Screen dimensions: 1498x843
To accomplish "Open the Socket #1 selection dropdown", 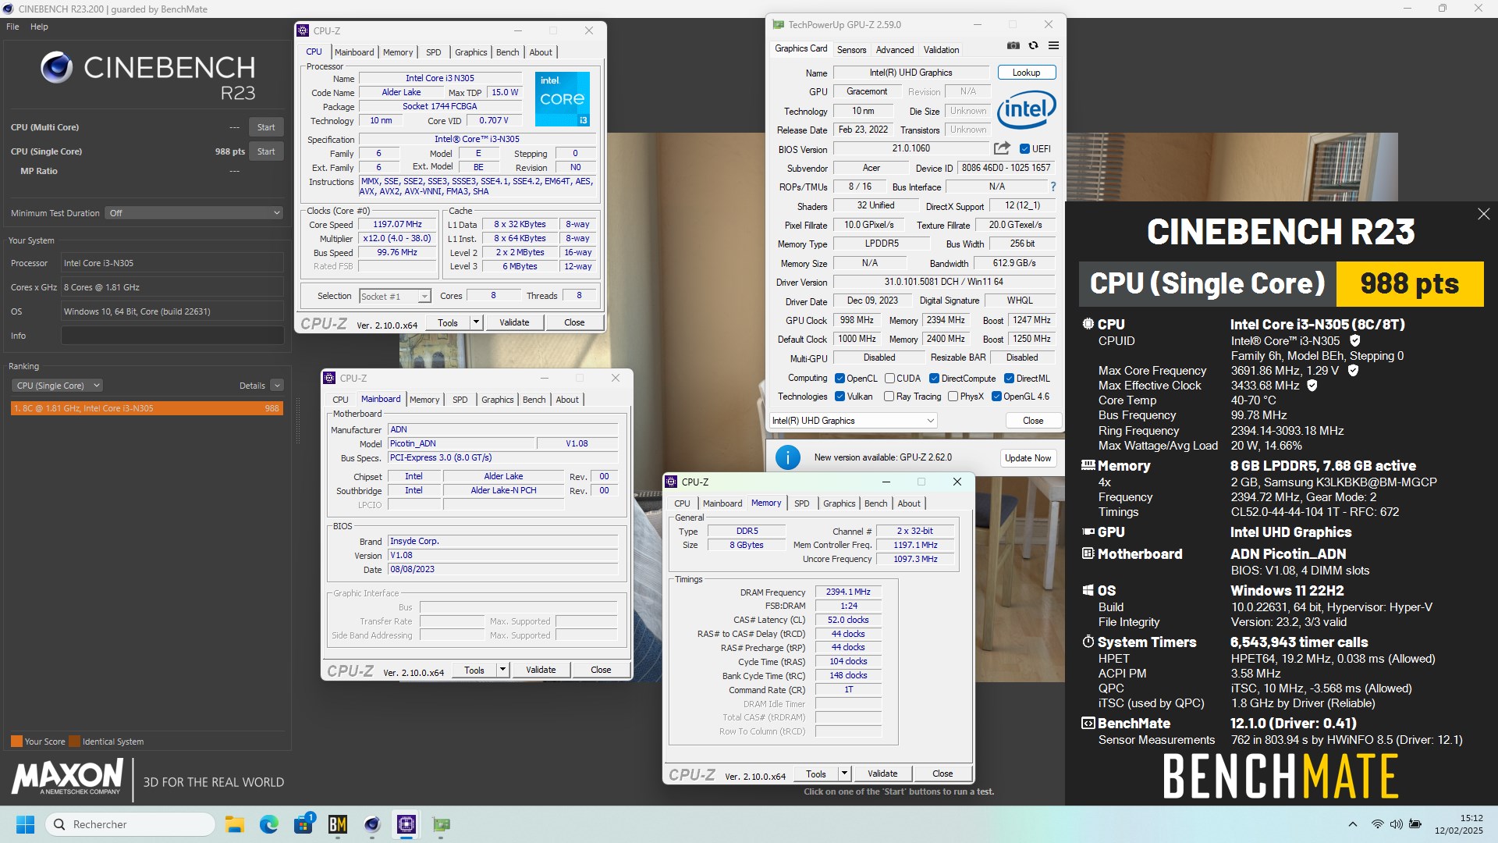I will 395,297.
